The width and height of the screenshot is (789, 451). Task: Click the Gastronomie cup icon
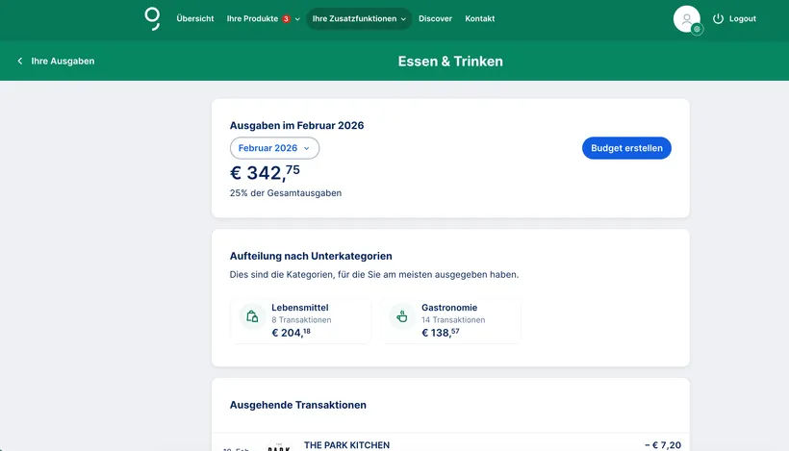point(402,316)
